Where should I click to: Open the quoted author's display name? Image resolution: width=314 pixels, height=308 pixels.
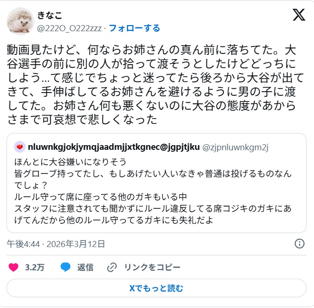[x=114, y=147]
